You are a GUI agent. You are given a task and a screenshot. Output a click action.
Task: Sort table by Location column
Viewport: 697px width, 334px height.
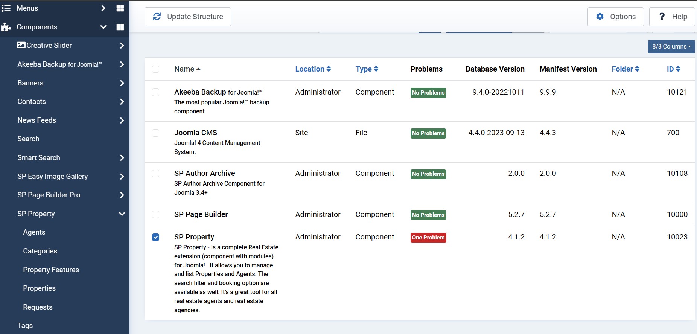point(313,69)
